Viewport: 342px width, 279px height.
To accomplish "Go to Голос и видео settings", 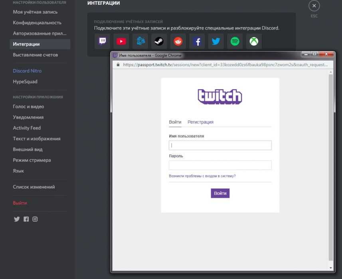I will (28, 106).
